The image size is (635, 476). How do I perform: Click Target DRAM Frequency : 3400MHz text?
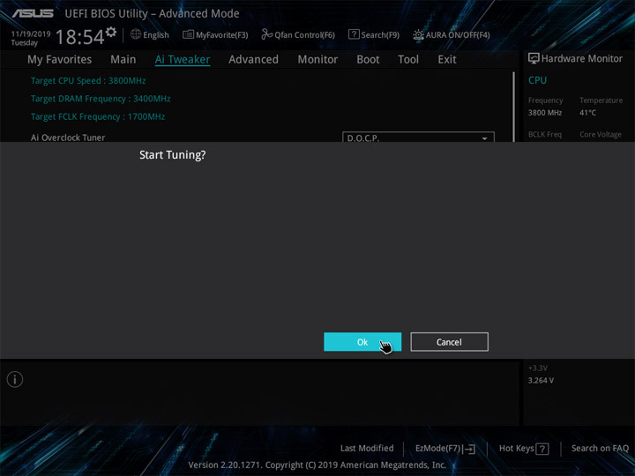click(x=101, y=99)
